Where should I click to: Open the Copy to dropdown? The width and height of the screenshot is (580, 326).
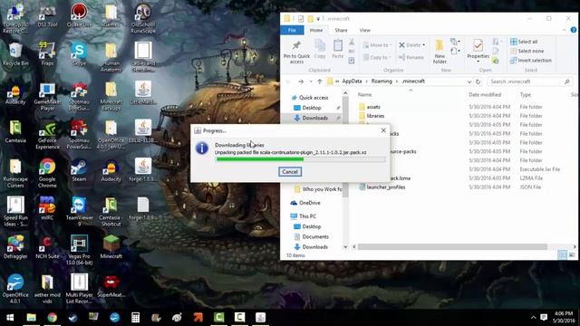376,57
